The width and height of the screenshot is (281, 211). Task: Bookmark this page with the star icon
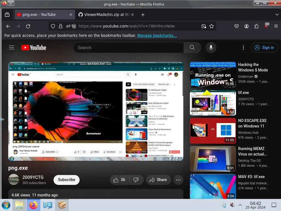[212, 26]
